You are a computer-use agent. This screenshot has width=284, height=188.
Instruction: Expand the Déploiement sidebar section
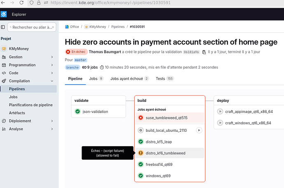52,121
